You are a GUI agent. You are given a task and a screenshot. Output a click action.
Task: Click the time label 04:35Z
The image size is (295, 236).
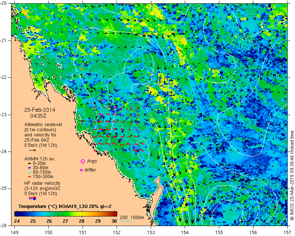tap(38, 116)
